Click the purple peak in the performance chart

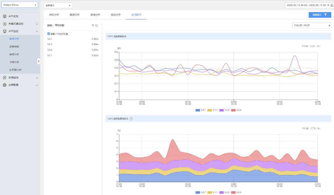[295, 56]
